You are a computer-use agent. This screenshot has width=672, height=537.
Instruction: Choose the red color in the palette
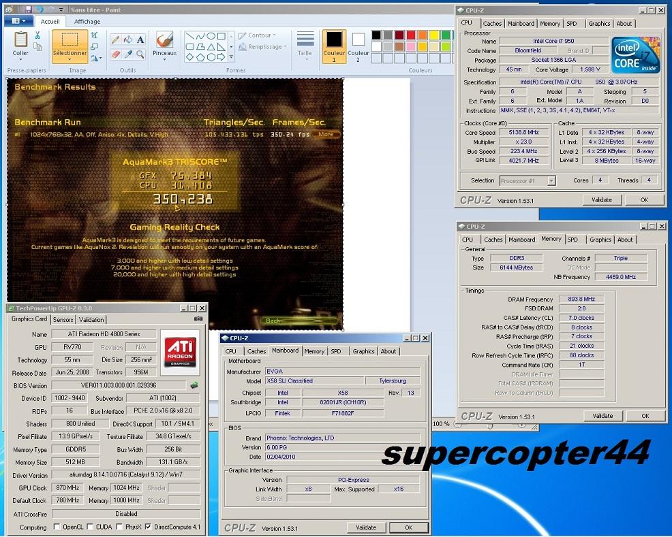click(410, 35)
